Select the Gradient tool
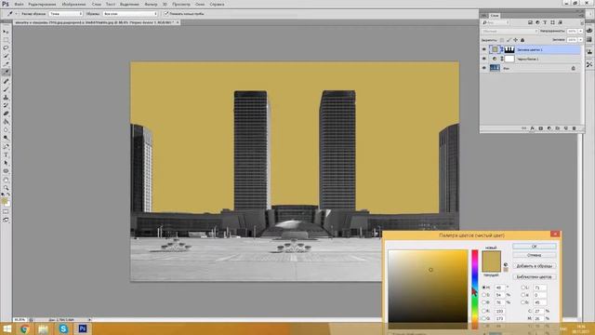This screenshot has width=595, height=335. click(x=6, y=122)
